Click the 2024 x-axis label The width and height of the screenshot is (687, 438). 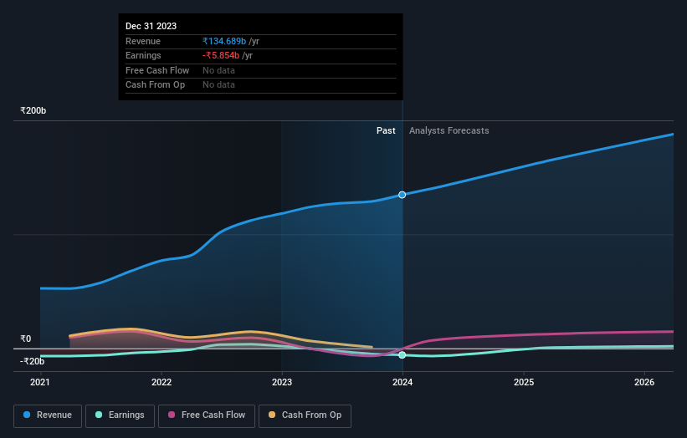coord(402,382)
